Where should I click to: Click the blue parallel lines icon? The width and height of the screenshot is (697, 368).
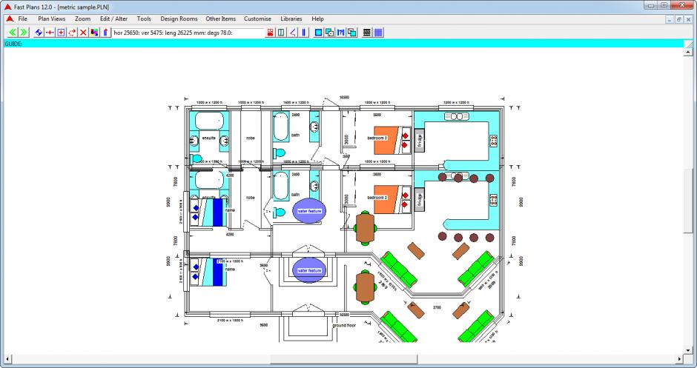pyautogui.click(x=304, y=33)
